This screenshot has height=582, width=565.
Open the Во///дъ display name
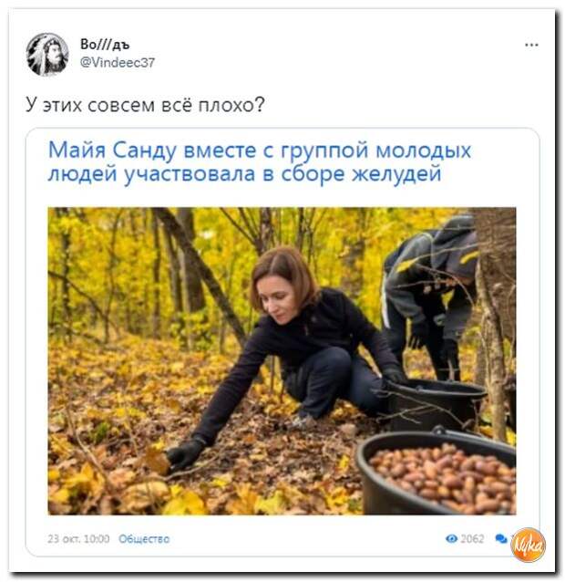105,45
